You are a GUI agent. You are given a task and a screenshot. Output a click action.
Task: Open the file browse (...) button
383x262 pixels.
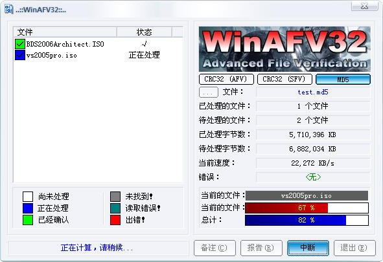coord(209,93)
